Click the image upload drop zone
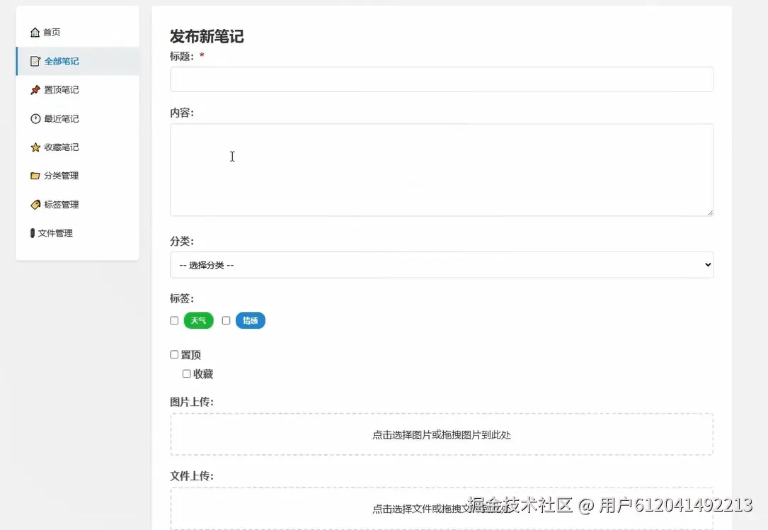 (441, 436)
